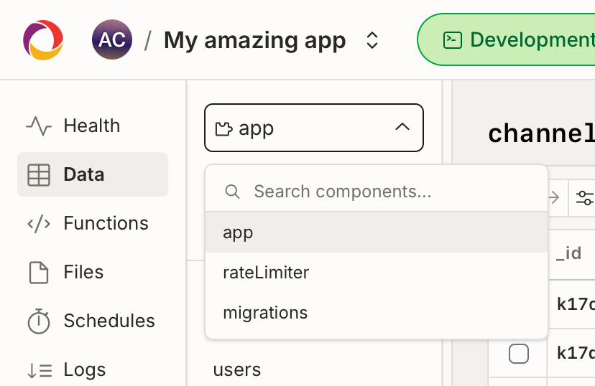Click the chevron-up arrow in component selector
This screenshot has height=386, width=595.
pos(402,127)
